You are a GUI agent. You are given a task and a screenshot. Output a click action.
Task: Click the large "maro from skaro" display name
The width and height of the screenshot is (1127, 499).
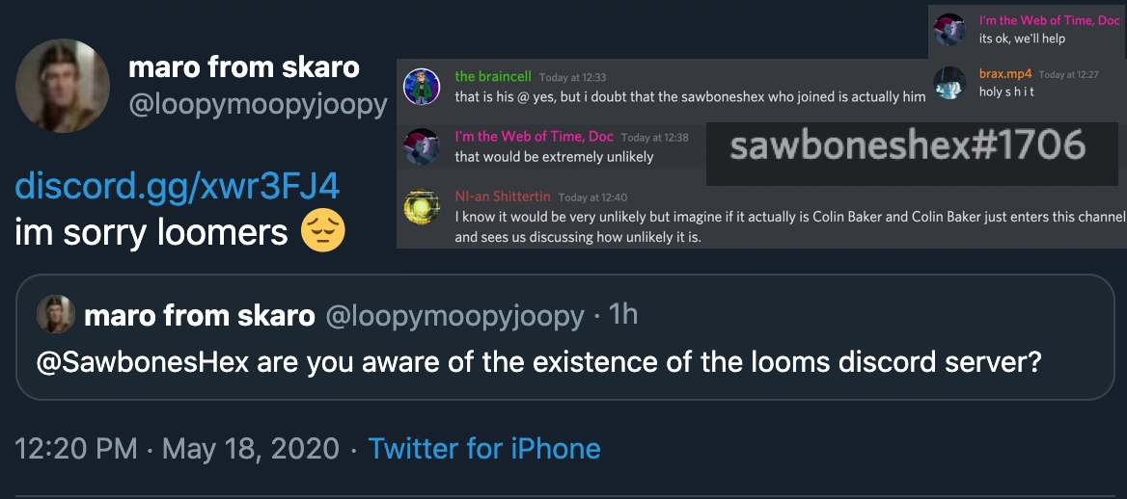[x=244, y=67]
